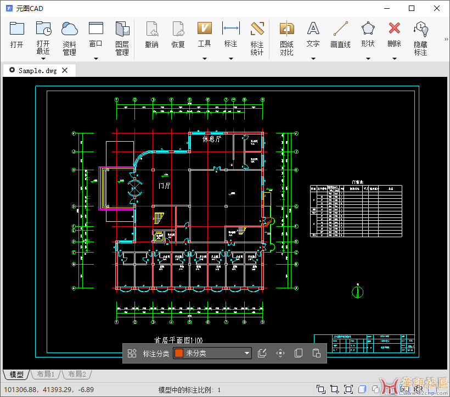Click the overlapping squares status icon
This screenshot has height=397, width=450.
coord(376,389)
